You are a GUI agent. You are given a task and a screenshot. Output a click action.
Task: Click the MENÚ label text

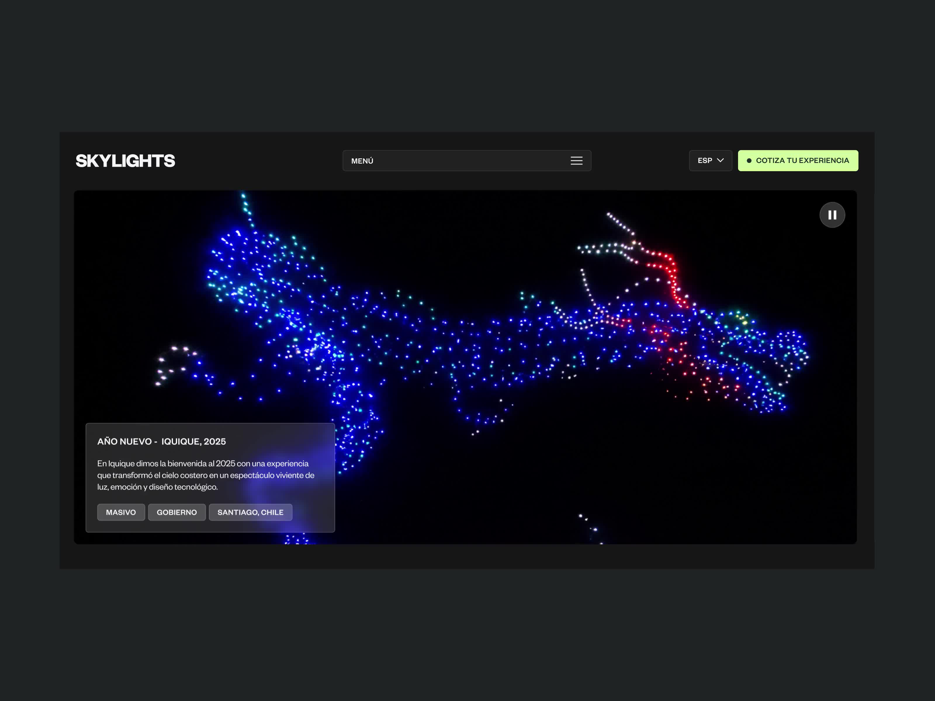[x=362, y=161]
